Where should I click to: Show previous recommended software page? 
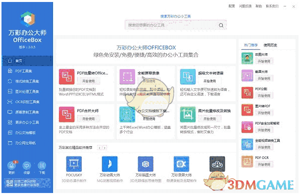click(100, 148)
